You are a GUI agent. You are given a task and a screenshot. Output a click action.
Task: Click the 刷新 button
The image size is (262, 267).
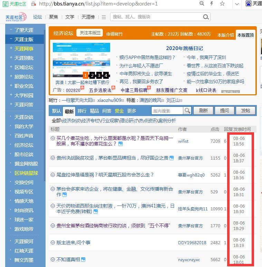pyautogui.click(x=203, y=111)
